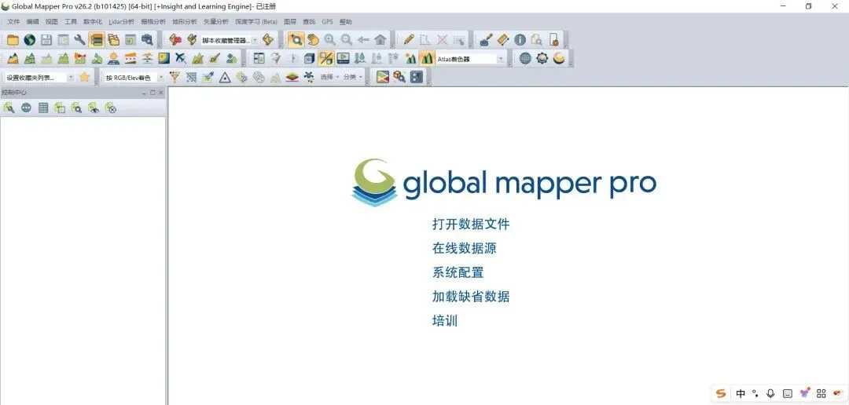
Task: Click the back arrow previous view icon
Action: pos(363,39)
